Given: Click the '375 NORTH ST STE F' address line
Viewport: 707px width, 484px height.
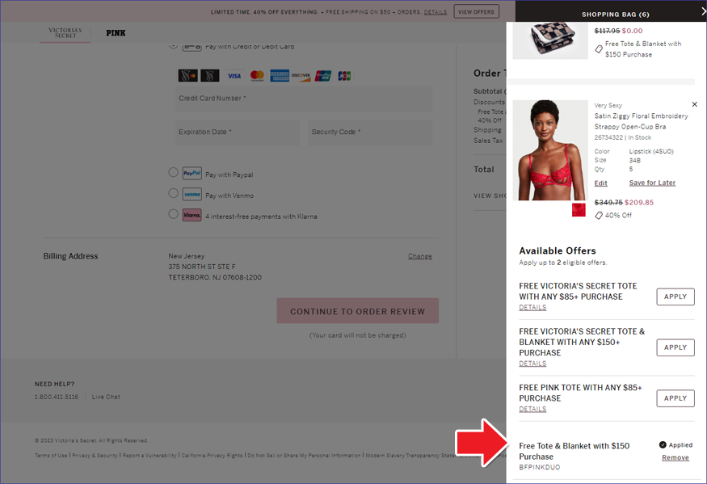Looking at the screenshot, I should point(202,267).
